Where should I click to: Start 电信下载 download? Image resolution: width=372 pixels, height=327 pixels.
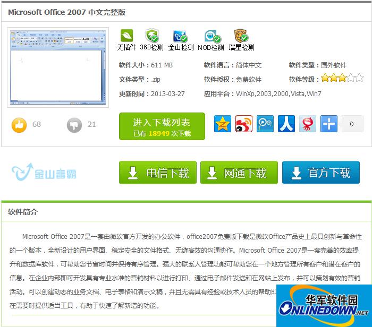coord(158,173)
